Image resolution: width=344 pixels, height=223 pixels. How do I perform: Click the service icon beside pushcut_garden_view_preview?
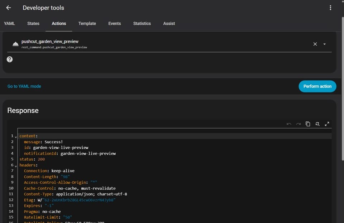[15, 44]
